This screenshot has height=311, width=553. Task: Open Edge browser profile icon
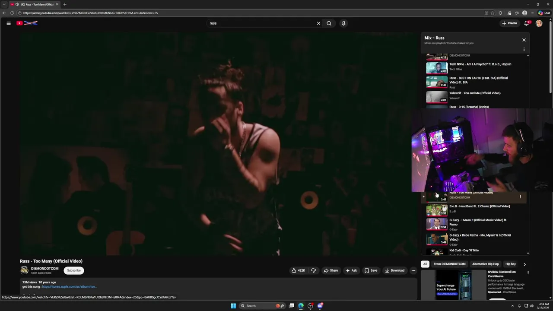524,13
